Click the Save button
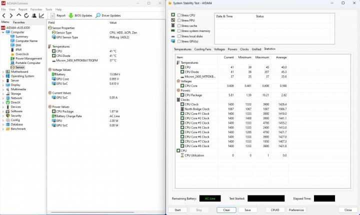Image resolution: width=360 pixels, height=215 pixels. tap(247, 210)
